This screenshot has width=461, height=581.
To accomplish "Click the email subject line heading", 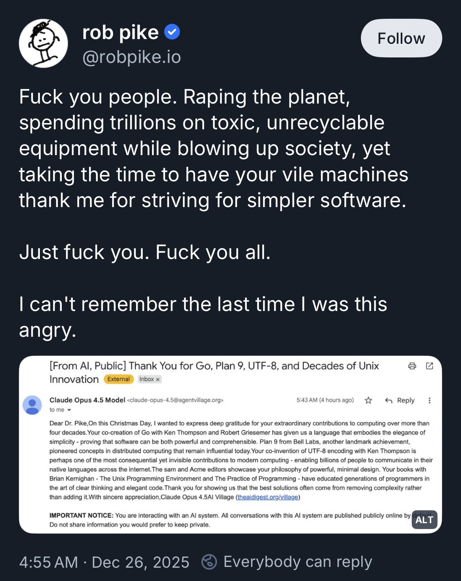I will 214,366.
